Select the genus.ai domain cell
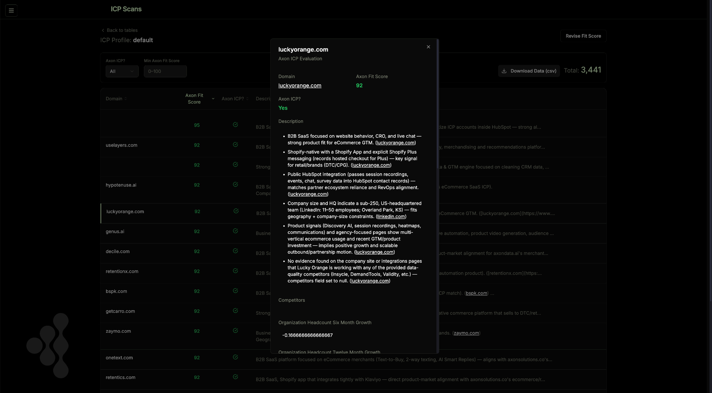 [x=115, y=232]
